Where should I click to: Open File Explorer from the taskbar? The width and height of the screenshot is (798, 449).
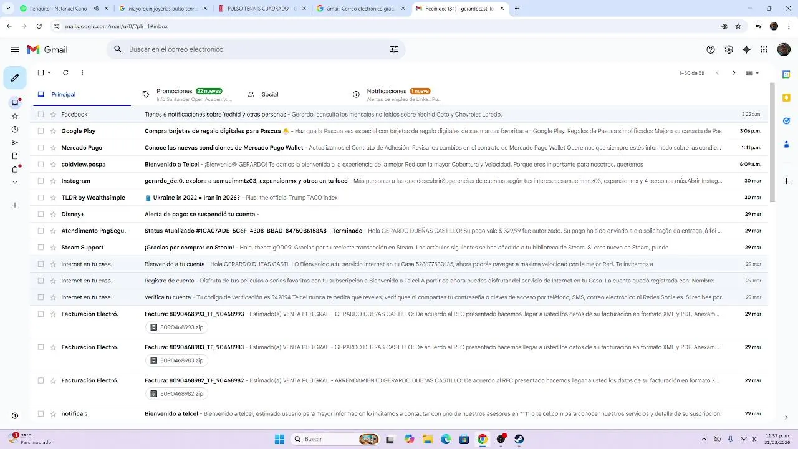click(x=428, y=439)
